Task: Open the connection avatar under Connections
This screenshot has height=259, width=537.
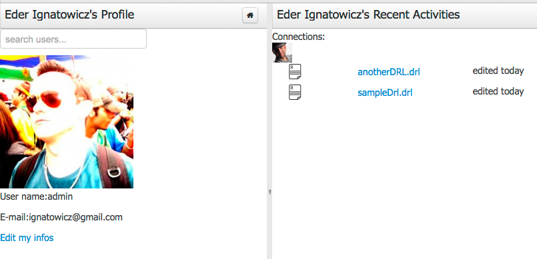Action: coord(282,53)
